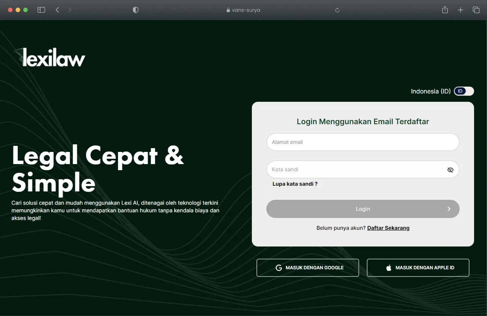Viewport: 487px width, 316px height.
Task: Open Daftar Sekarang link
Action: 388,228
